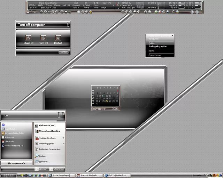Click the Turn Off power icon
Screen dimensions: 223x178
point(44,38)
